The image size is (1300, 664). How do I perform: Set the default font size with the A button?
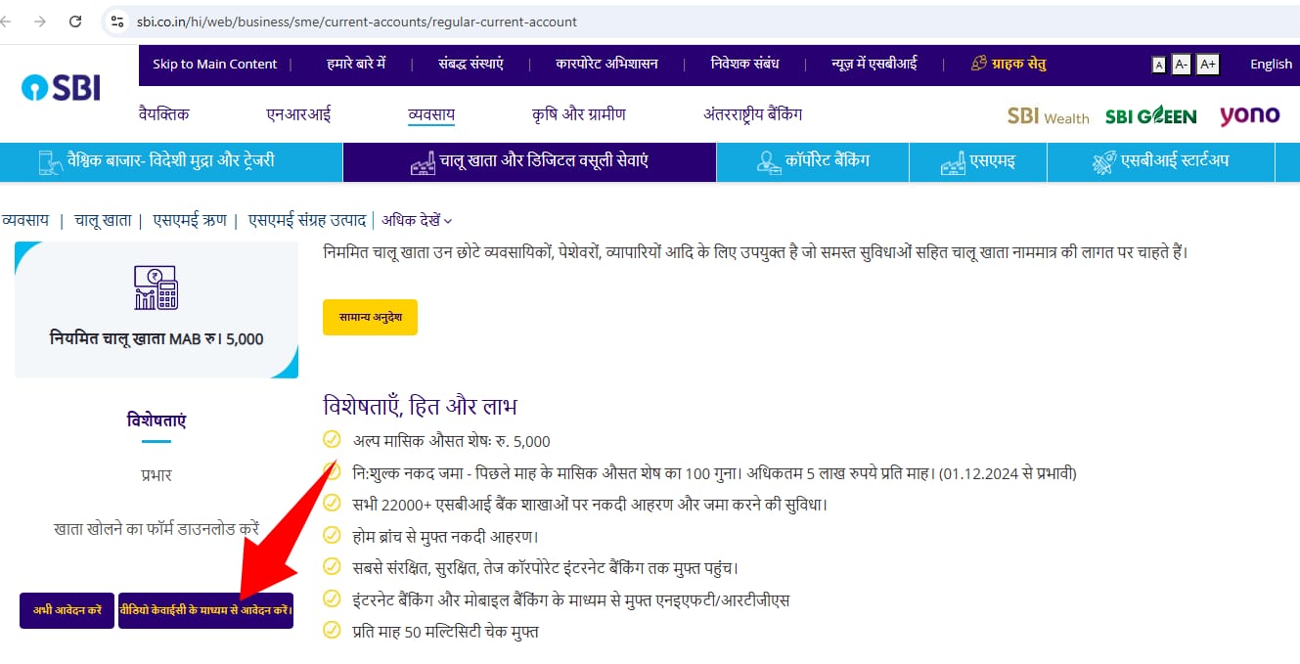coord(1159,65)
